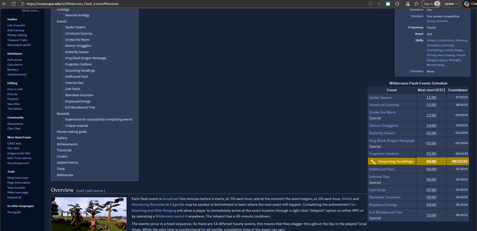Screen dimensions: 477x231
Task: Open the Currency label link in infobox
Action: [x=417, y=71]
